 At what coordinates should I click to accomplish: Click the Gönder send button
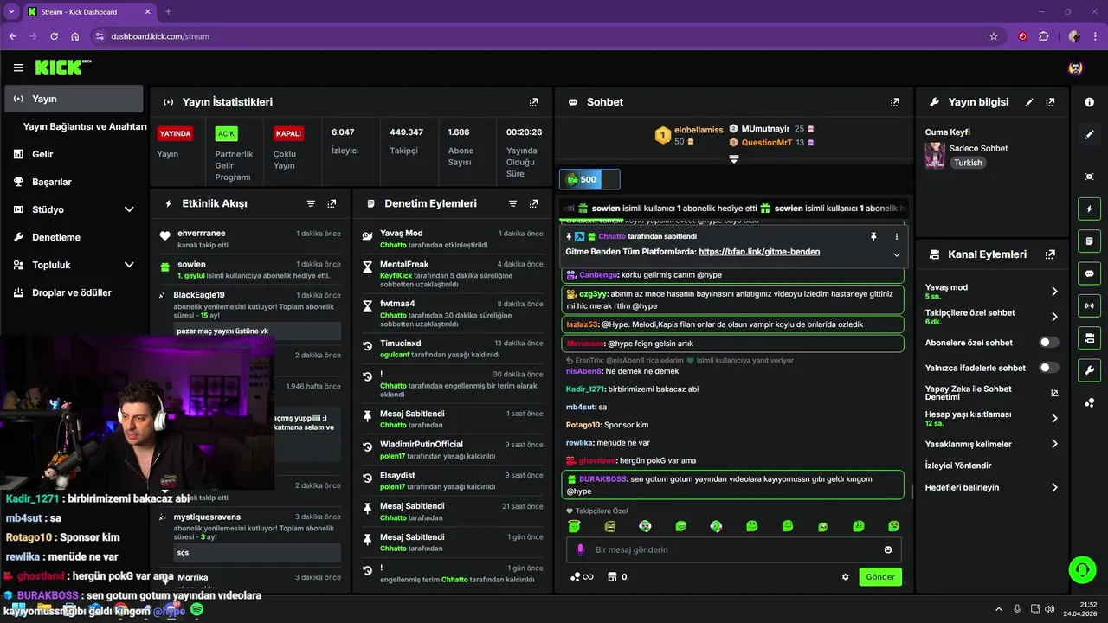coord(880,577)
